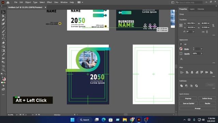Open the Align To dropdown

[182, 72]
